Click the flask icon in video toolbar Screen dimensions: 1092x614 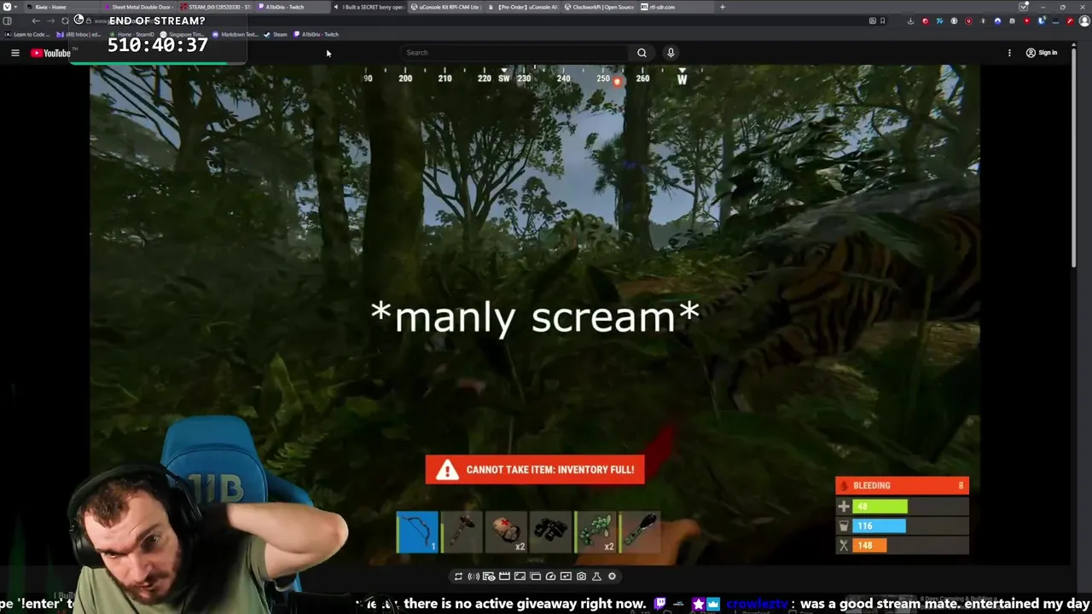coord(596,576)
